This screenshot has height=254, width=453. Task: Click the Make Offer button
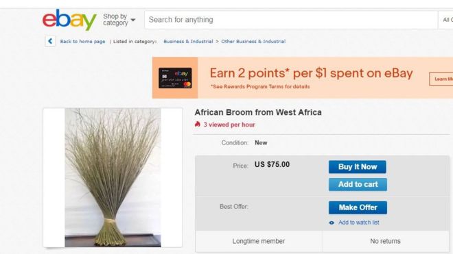(358, 207)
